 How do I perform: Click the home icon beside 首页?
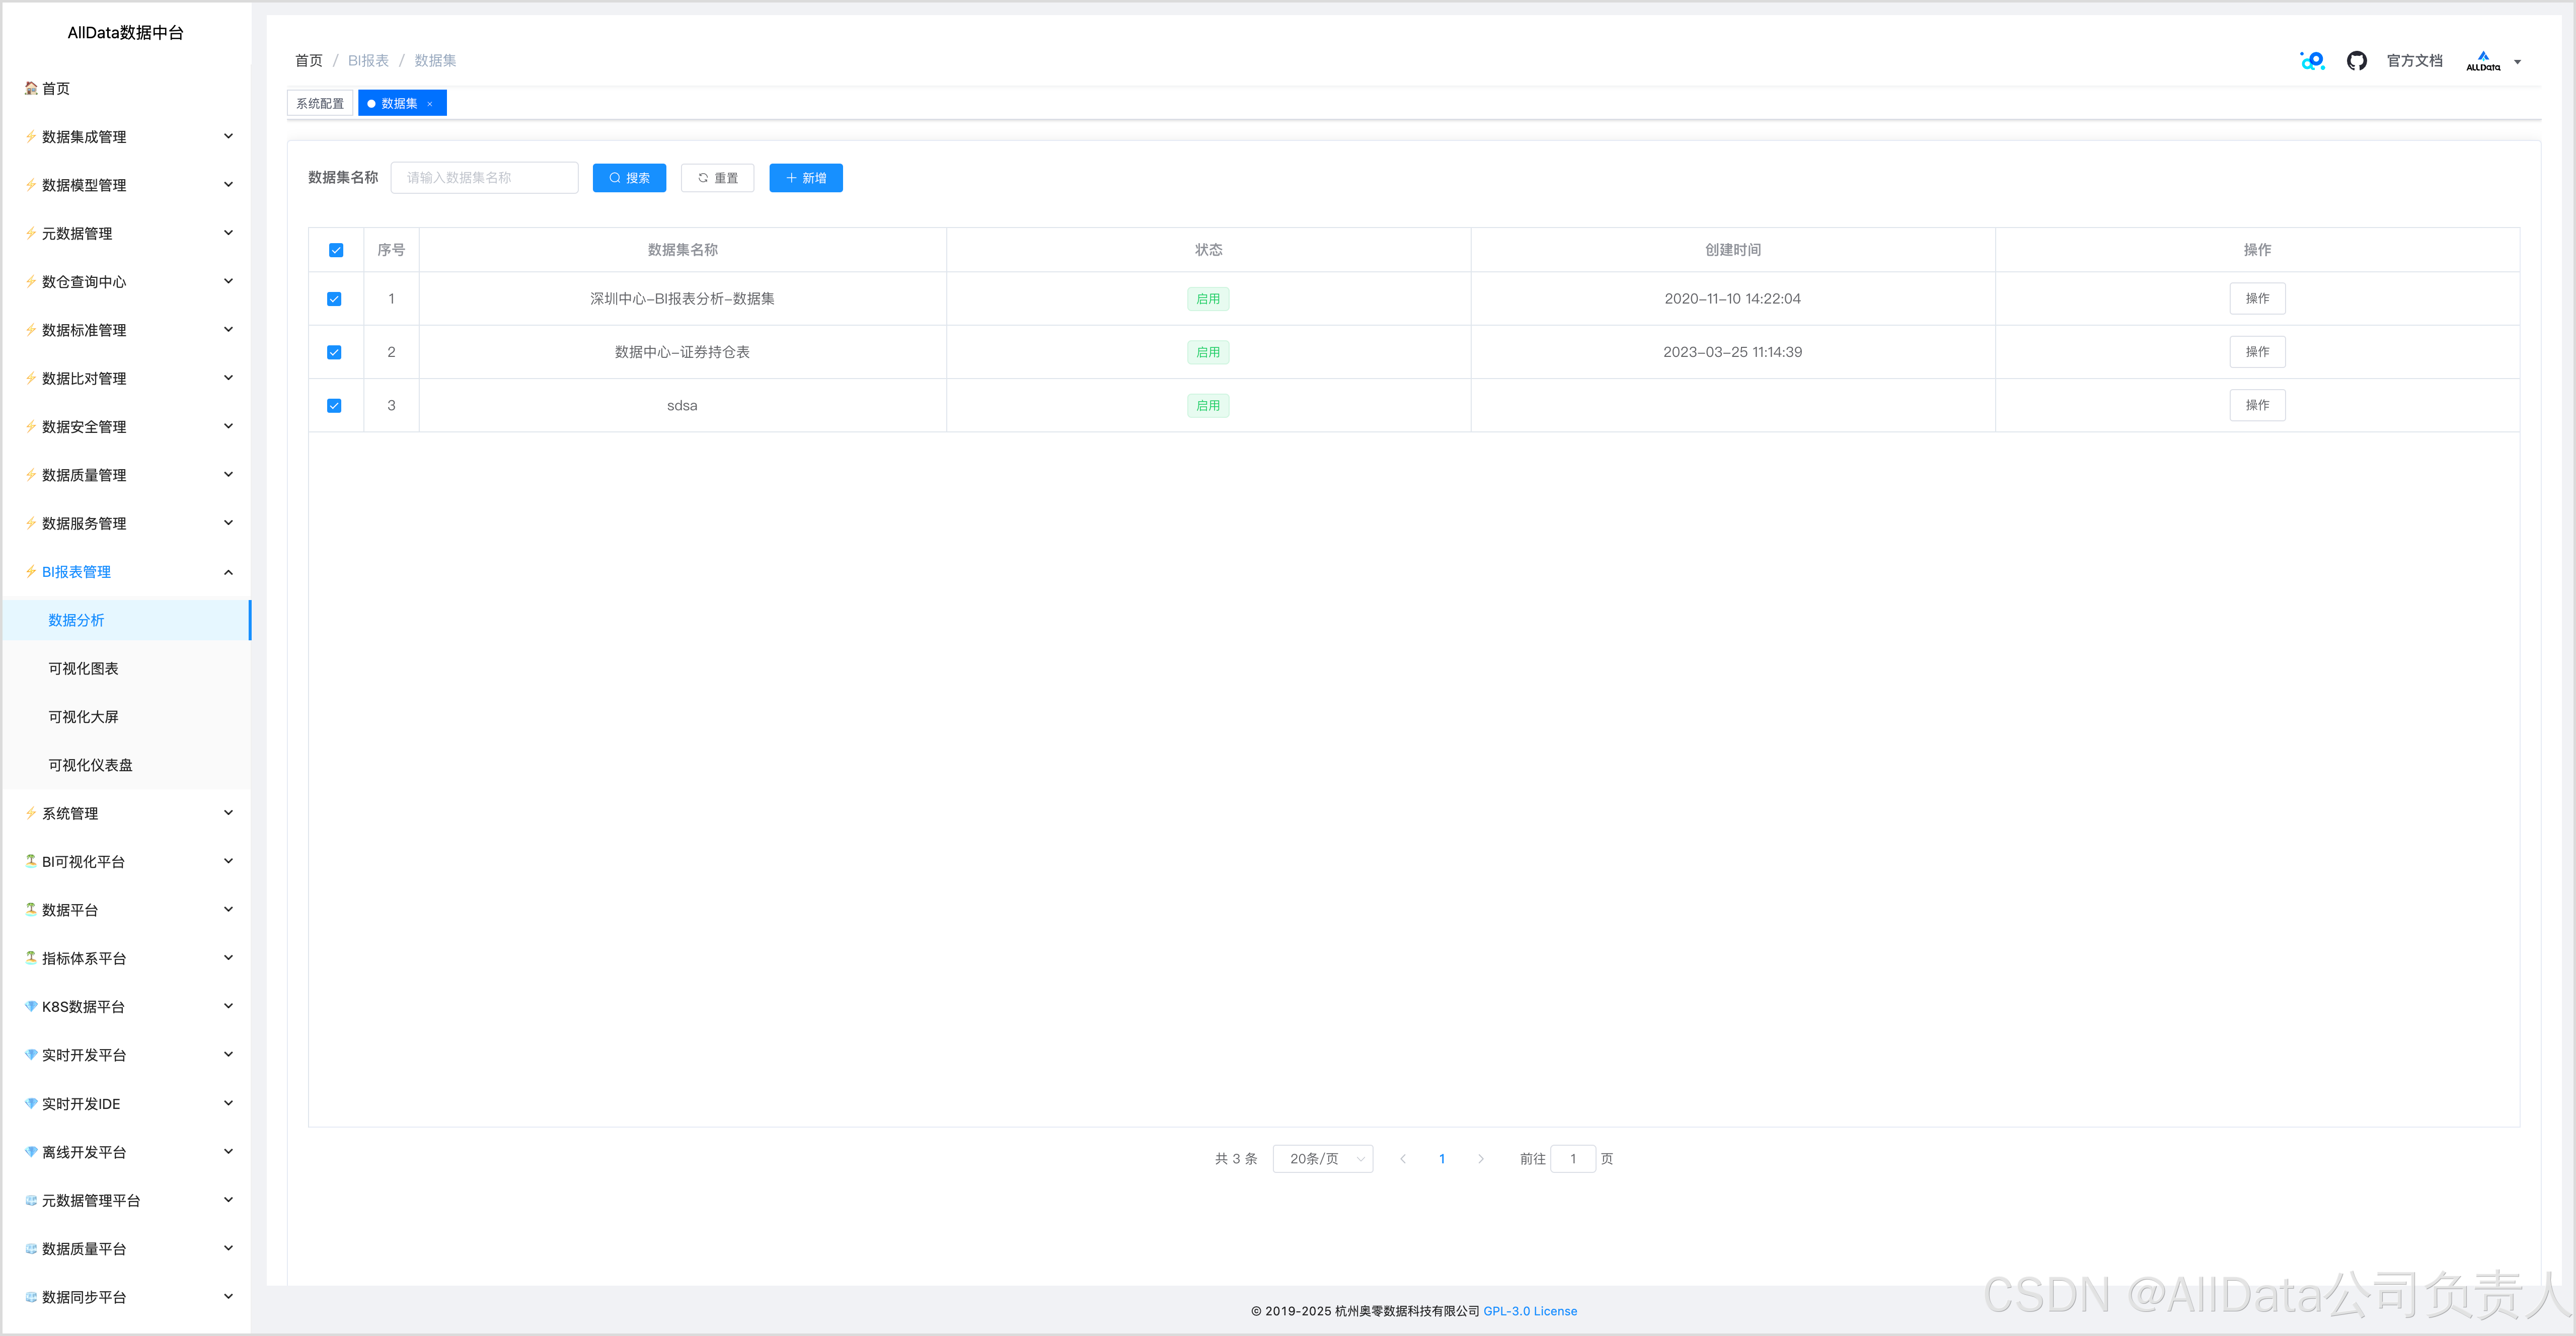tap(31, 88)
